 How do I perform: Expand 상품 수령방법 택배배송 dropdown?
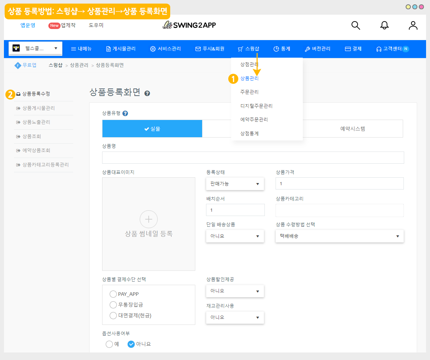coord(339,236)
